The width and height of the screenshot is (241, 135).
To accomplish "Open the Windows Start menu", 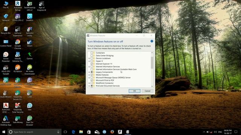I will point(4,132).
